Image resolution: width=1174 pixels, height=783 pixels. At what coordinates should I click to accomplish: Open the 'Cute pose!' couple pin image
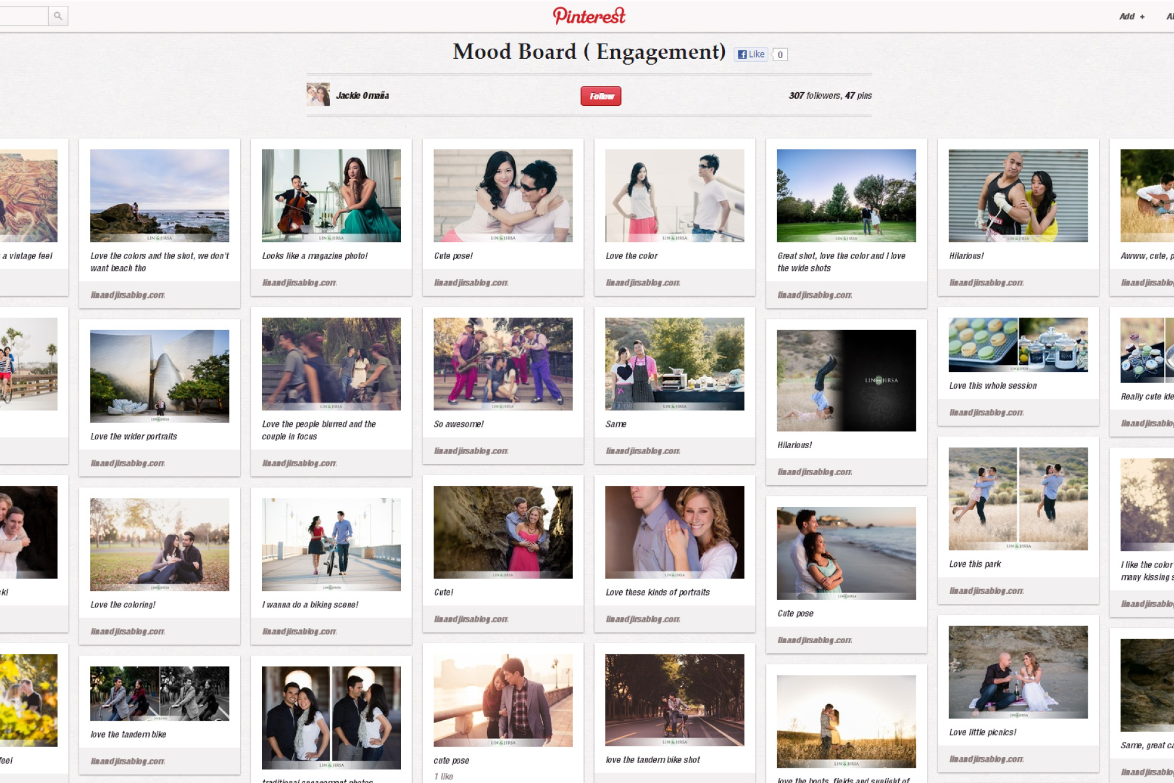(502, 195)
